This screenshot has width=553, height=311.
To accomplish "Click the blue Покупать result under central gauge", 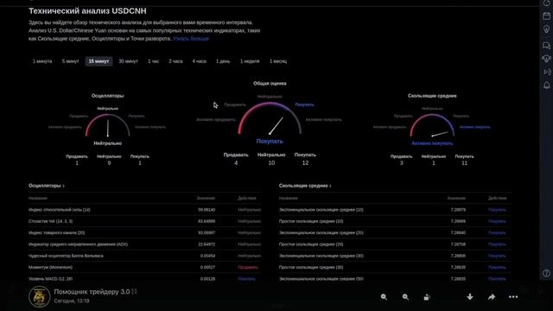I will pos(270,142).
